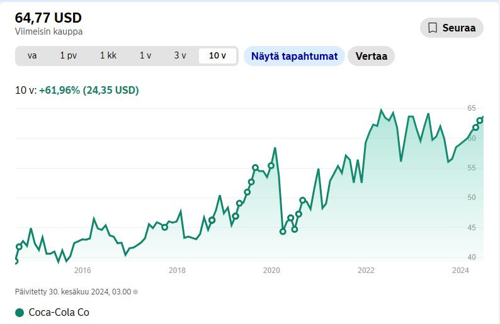This screenshot has height=324, width=500.
Task: Click the event marker at the 2020 crash low
Action: [x=283, y=232]
